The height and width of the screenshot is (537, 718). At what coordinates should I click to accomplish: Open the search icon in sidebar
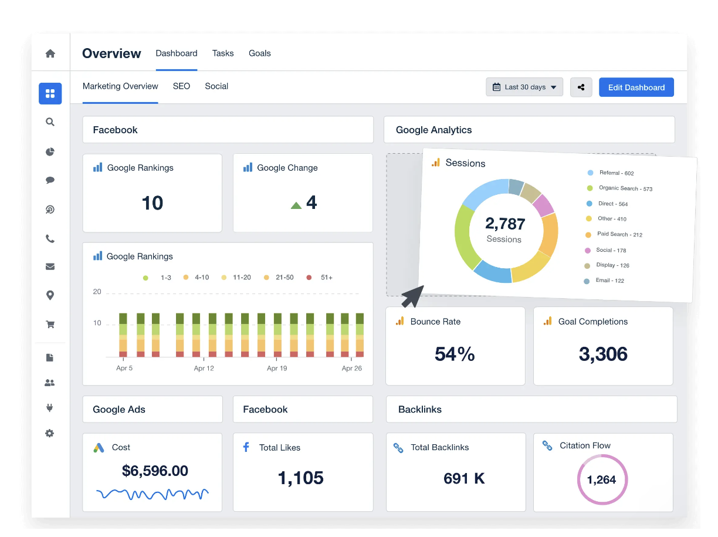point(50,122)
